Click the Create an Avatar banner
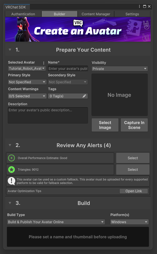The image size is (157, 254). (78, 29)
